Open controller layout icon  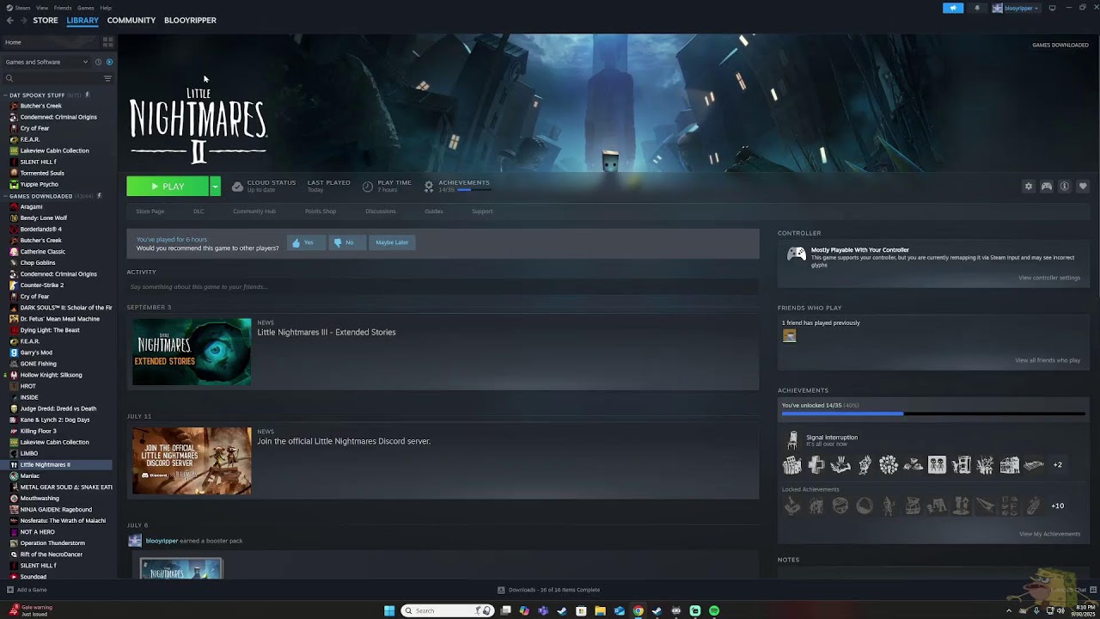[x=1047, y=187]
